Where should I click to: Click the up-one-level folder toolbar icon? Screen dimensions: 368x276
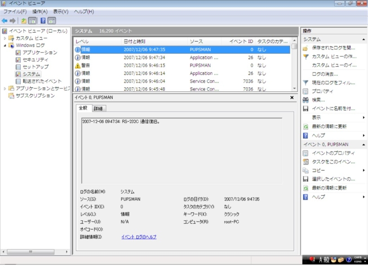point(24,21)
